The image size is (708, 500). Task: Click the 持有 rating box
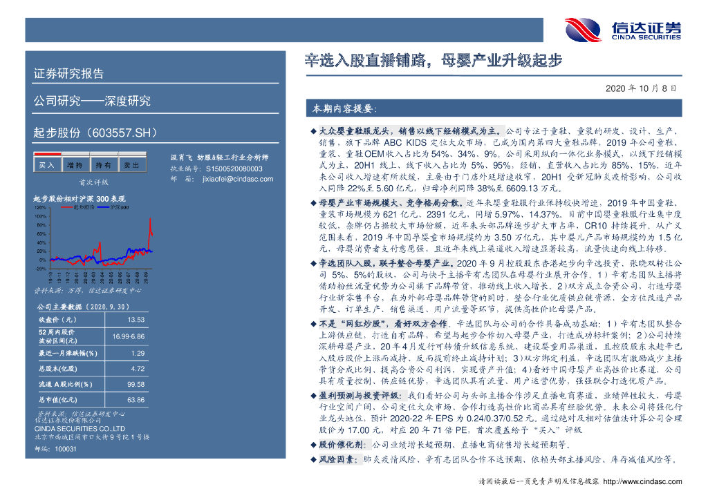tap(104, 165)
